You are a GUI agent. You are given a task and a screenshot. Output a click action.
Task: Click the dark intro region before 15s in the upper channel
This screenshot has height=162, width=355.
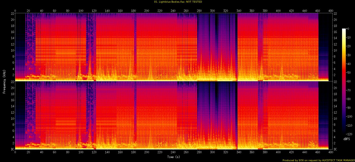tap(20, 40)
